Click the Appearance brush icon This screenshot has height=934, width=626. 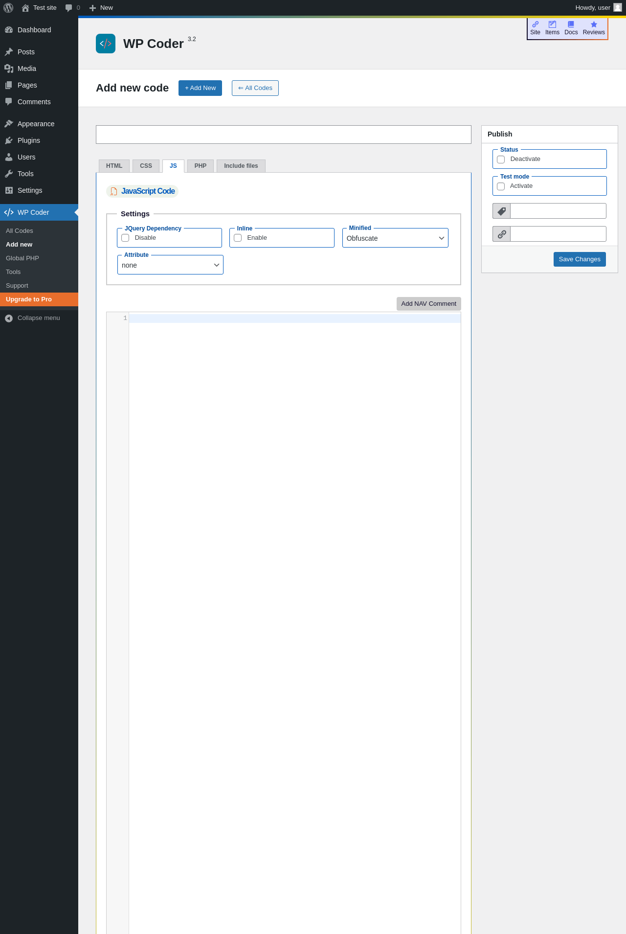[9, 124]
